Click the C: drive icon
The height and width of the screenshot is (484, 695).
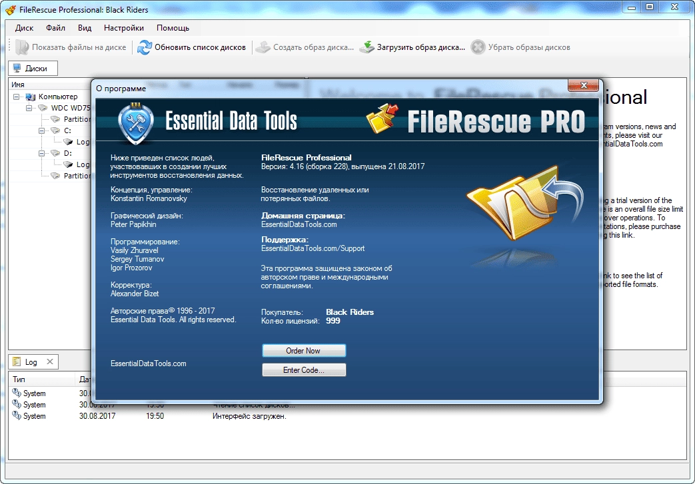55,130
